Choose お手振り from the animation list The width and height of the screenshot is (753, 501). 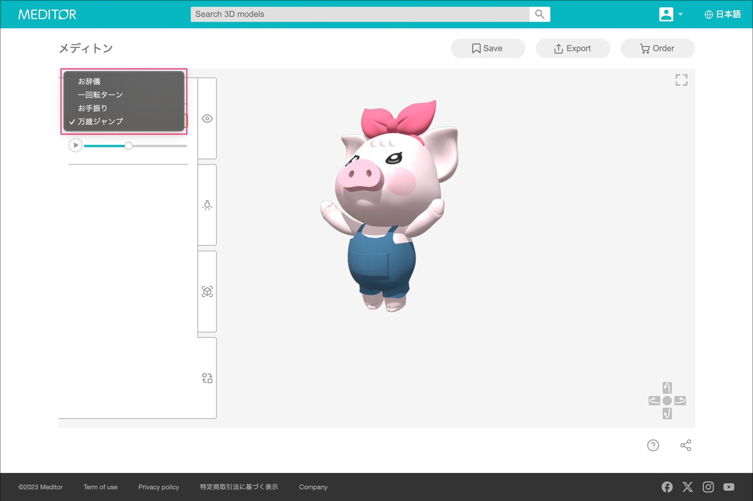tap(93, 108)
